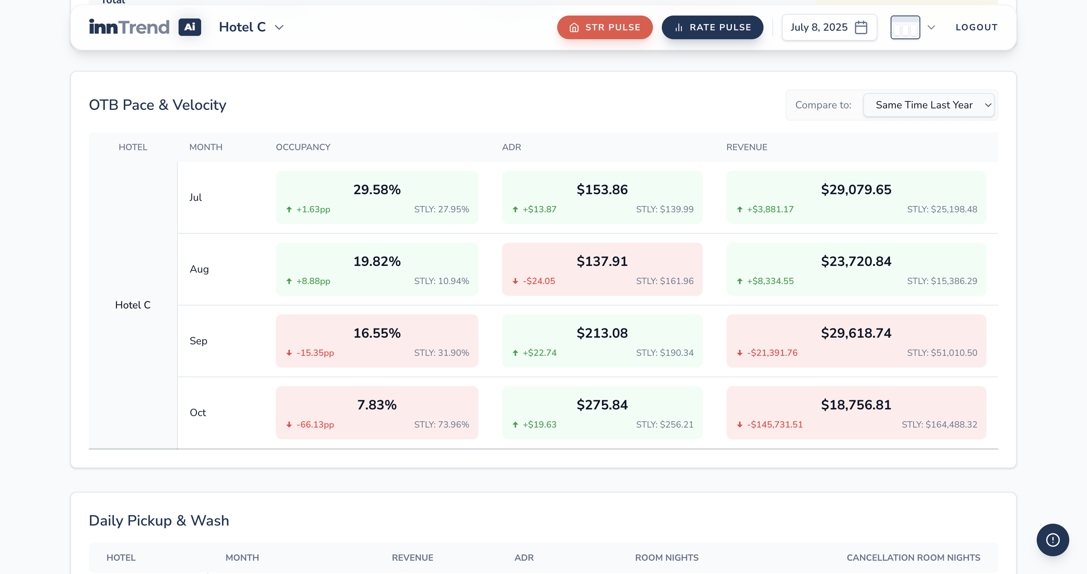Open Rate Pulse

(x=712, y=27)
